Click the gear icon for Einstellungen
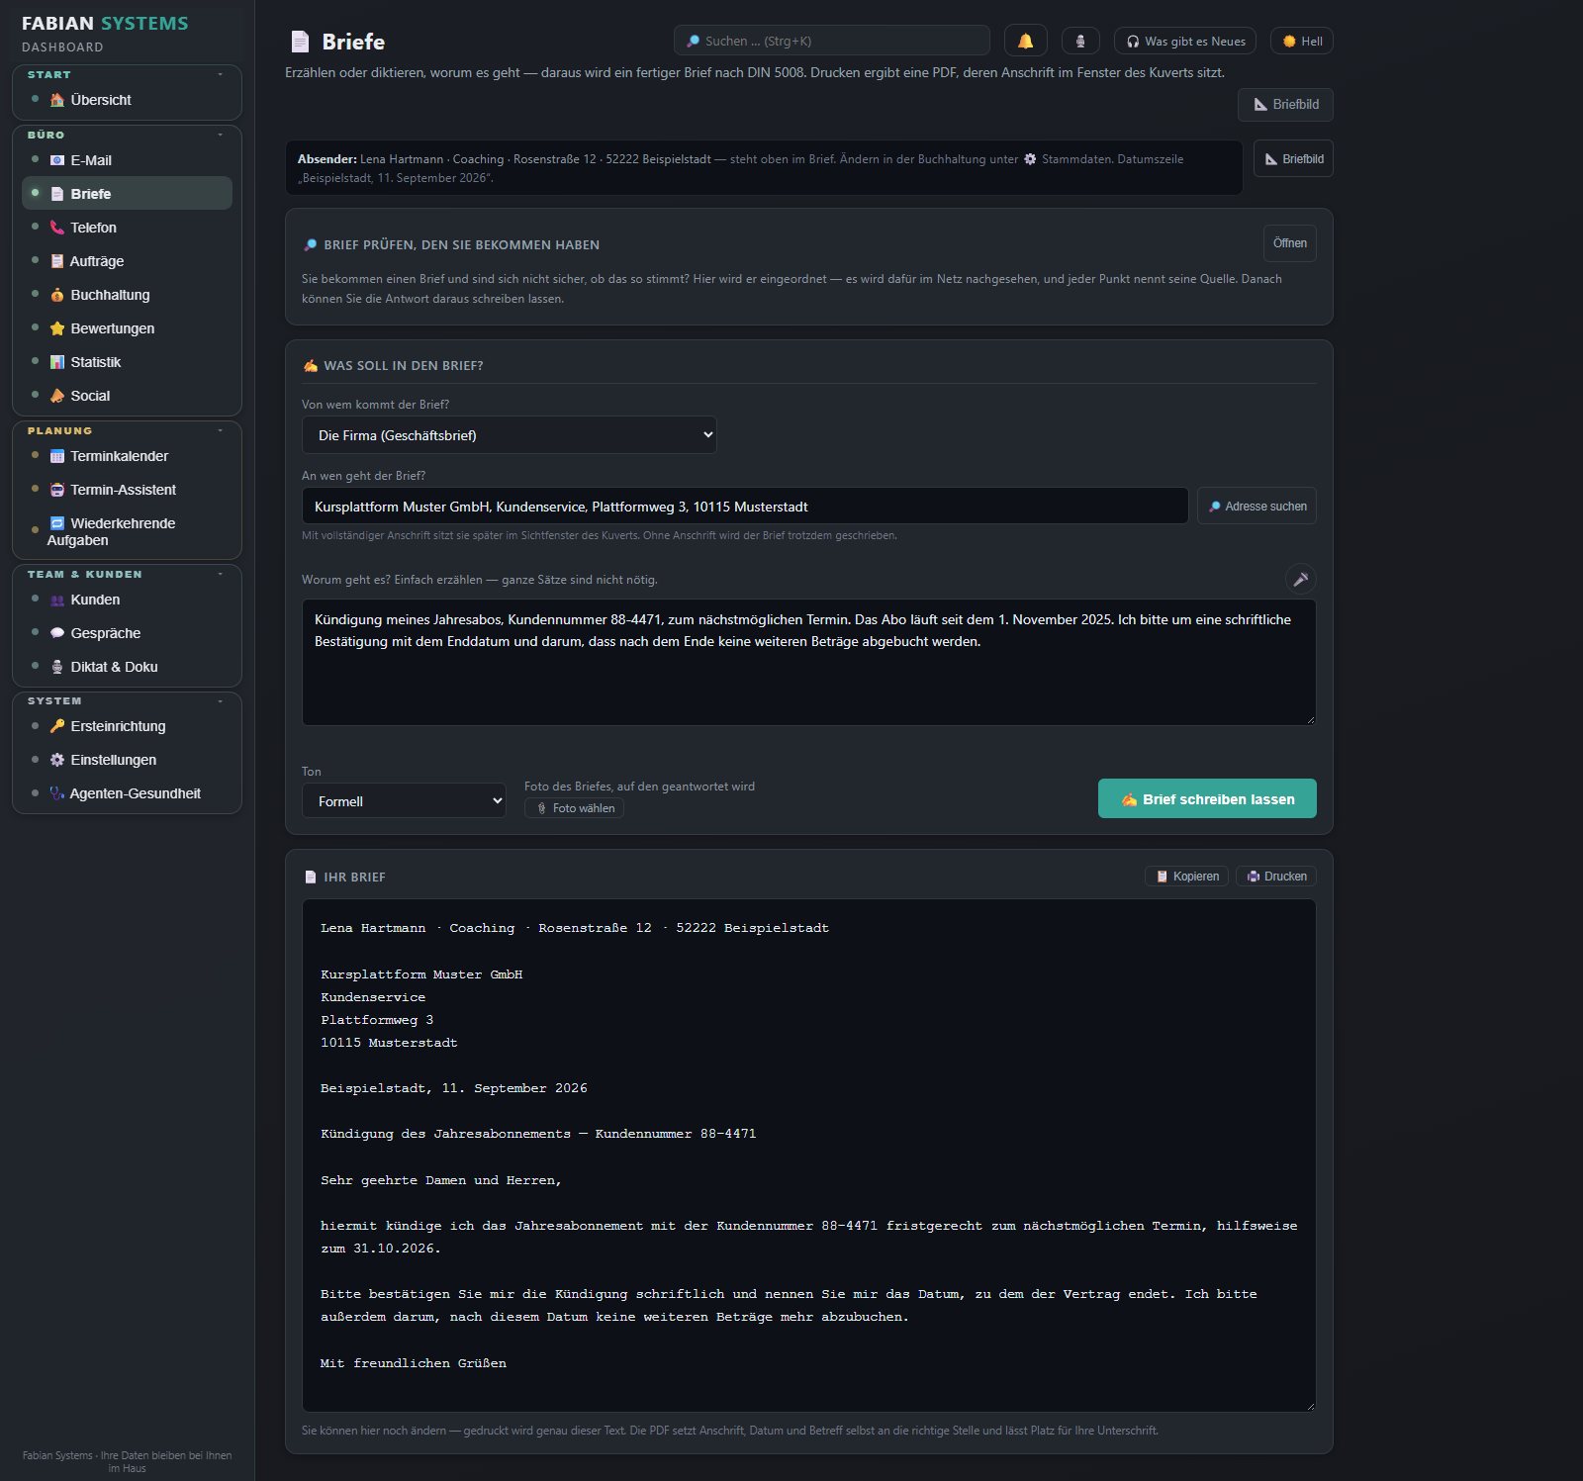 (x=57, y=760)
